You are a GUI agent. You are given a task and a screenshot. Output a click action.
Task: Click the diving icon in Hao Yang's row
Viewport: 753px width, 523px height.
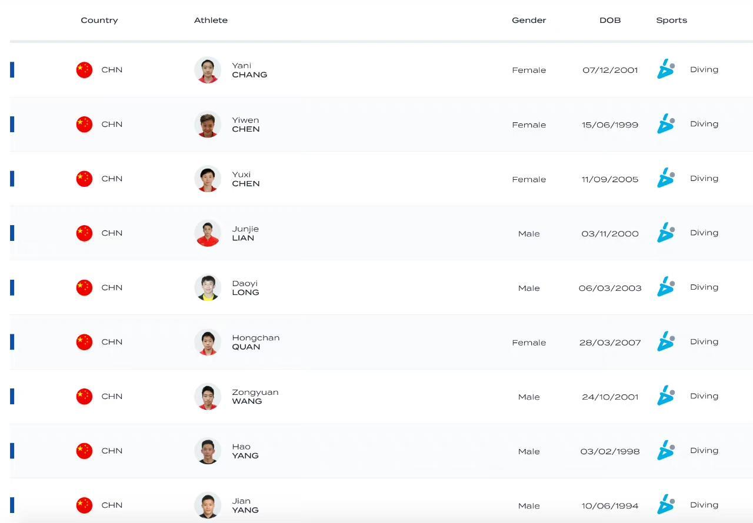click(665, 451)
